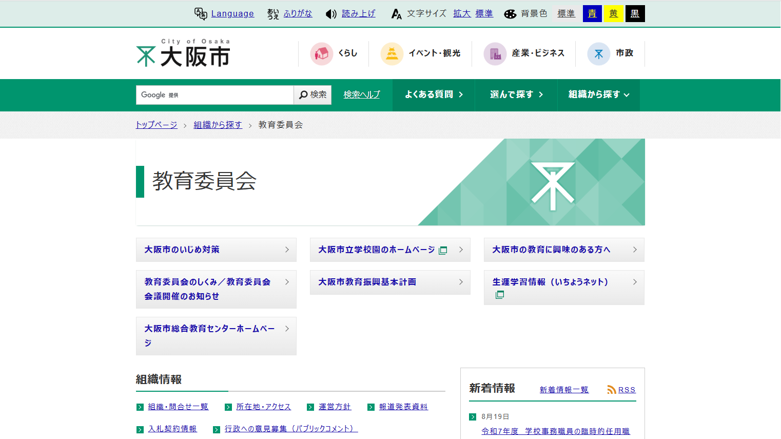Select the blue 青 background swatch

592,14
